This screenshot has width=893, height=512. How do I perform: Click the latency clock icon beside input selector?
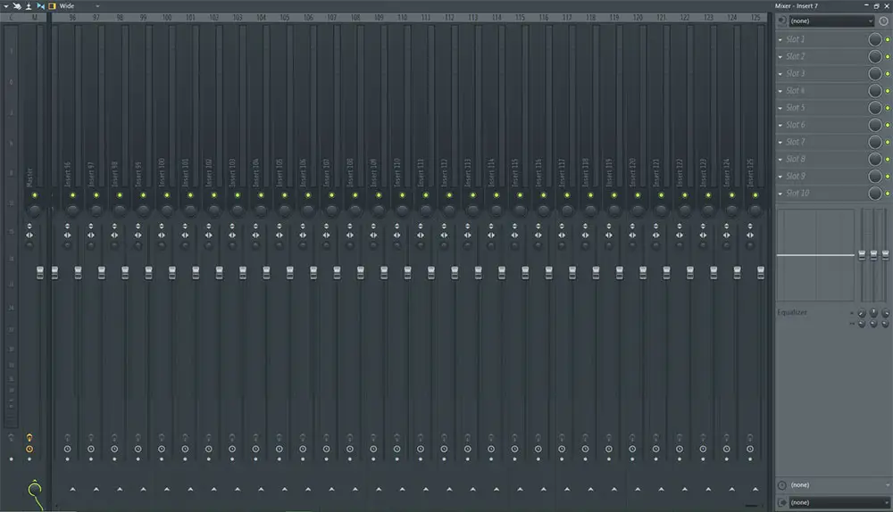pos(883,20)
